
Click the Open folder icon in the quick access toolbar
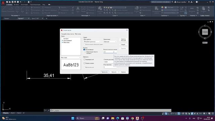tap(10, 2)
